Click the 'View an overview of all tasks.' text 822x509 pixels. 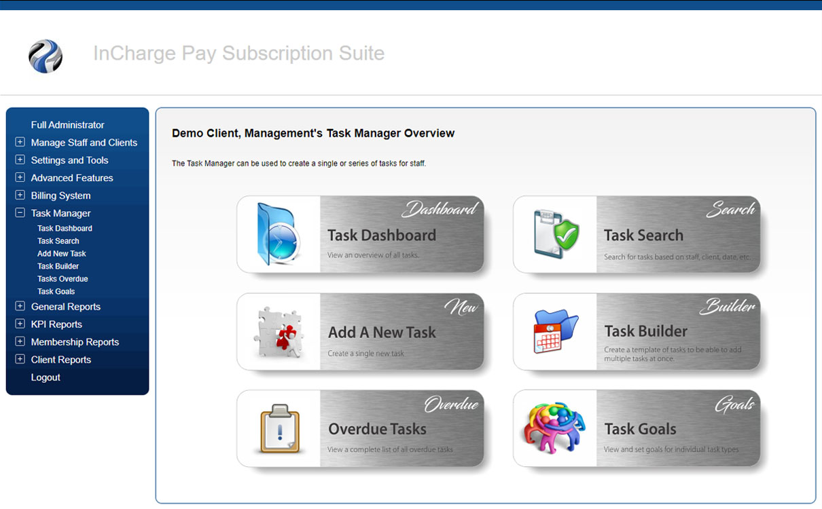[x=374, y=255]
